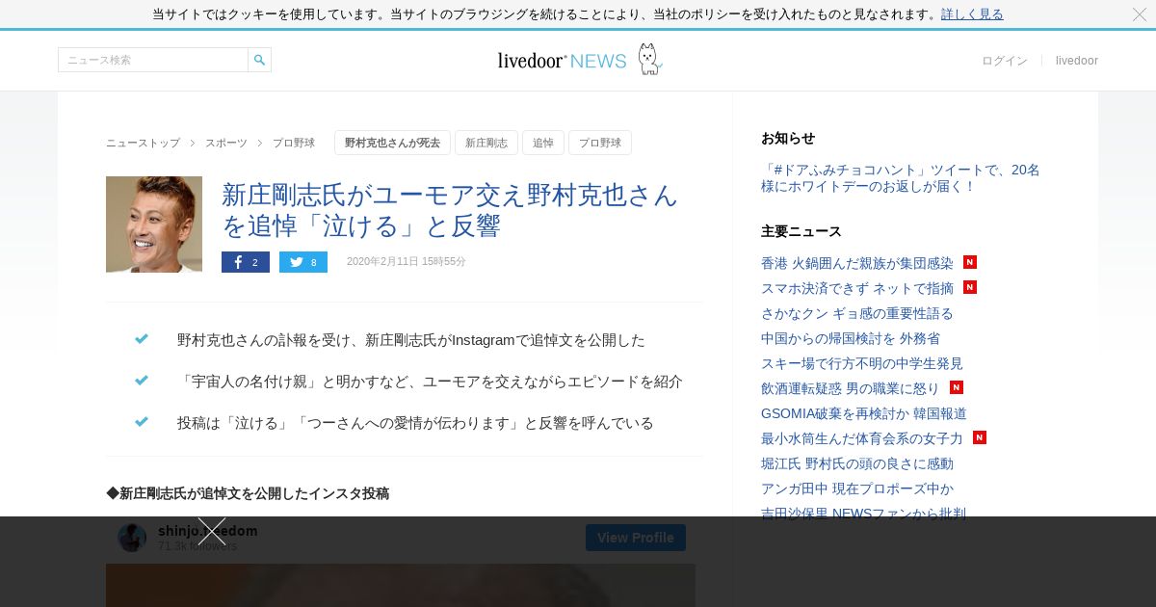Click the 主要ニュース section heading
Screen dimensions: 1156x607
pos(801,231)
